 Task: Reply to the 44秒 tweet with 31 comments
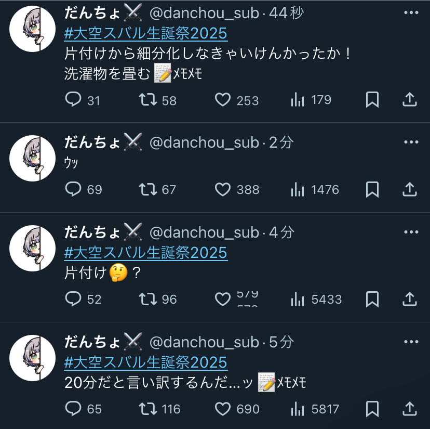[73, 99]
